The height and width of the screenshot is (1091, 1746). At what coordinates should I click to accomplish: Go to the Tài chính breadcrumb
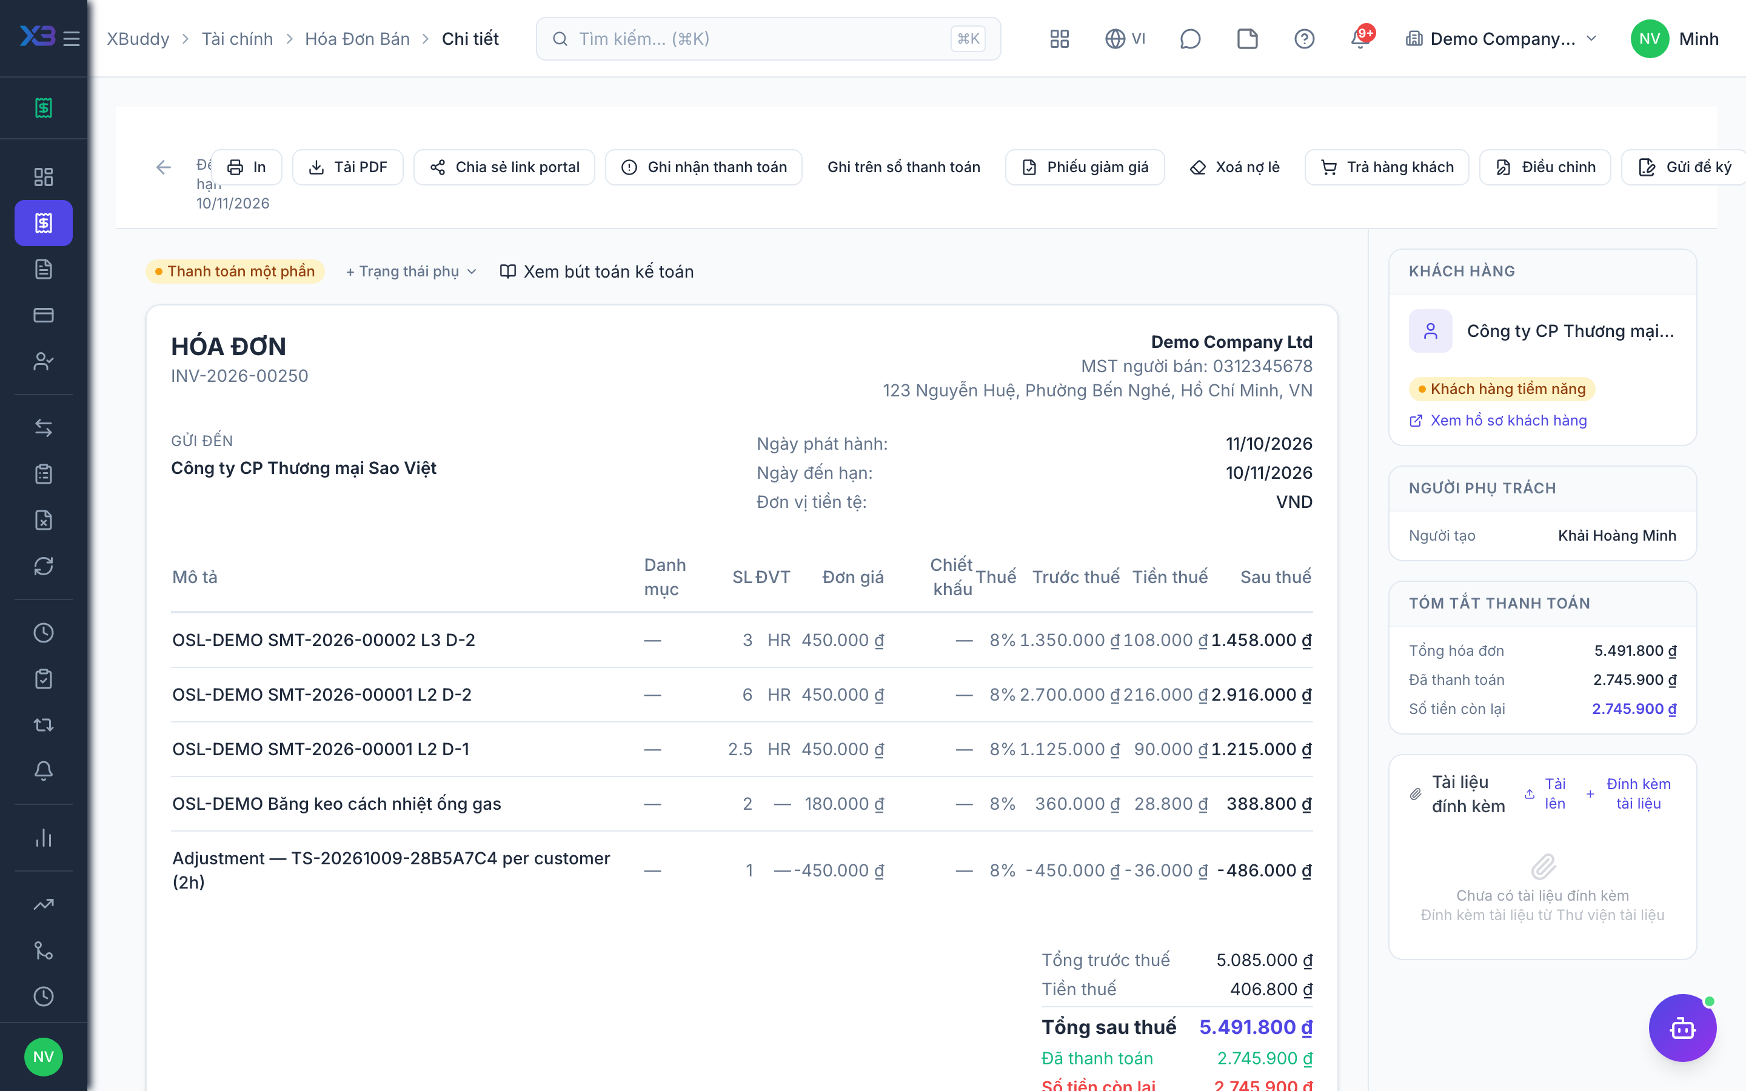(x=238, y=39)
